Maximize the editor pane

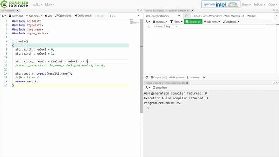138,10
